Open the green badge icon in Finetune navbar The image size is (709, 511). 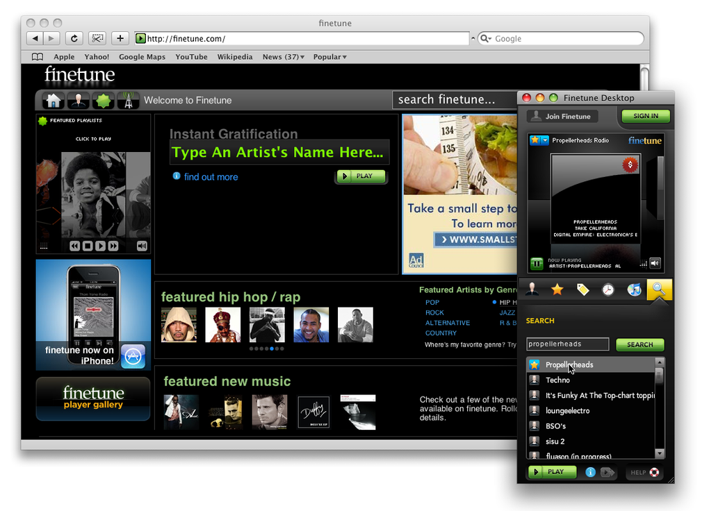[x=103, y=100]
